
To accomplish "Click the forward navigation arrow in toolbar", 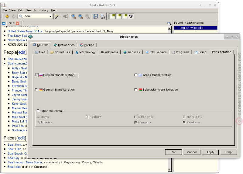I will pyautogui.click(x=14, y=16).
